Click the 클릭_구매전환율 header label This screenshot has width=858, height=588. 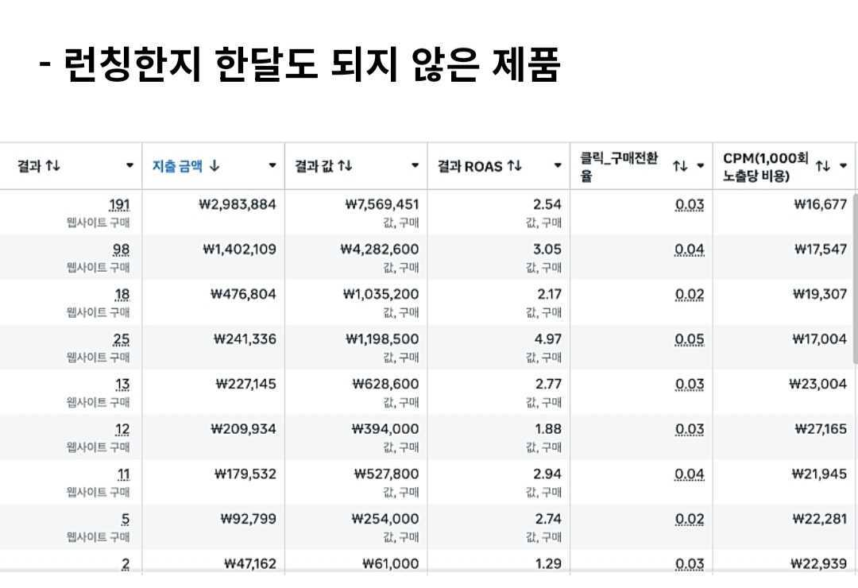(618, 167)
